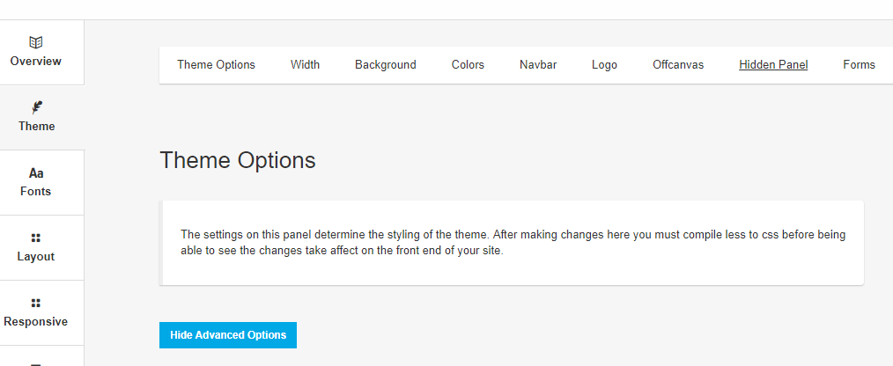893x366 pixels.
Task: Click the Layout grid icon
Action: 36,238
